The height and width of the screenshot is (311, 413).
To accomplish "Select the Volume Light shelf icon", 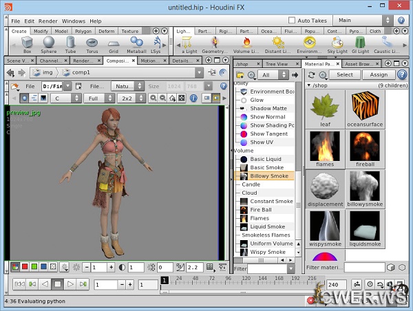I will click(246, 45).
